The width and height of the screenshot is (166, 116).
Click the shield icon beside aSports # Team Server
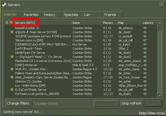(12, 32)
